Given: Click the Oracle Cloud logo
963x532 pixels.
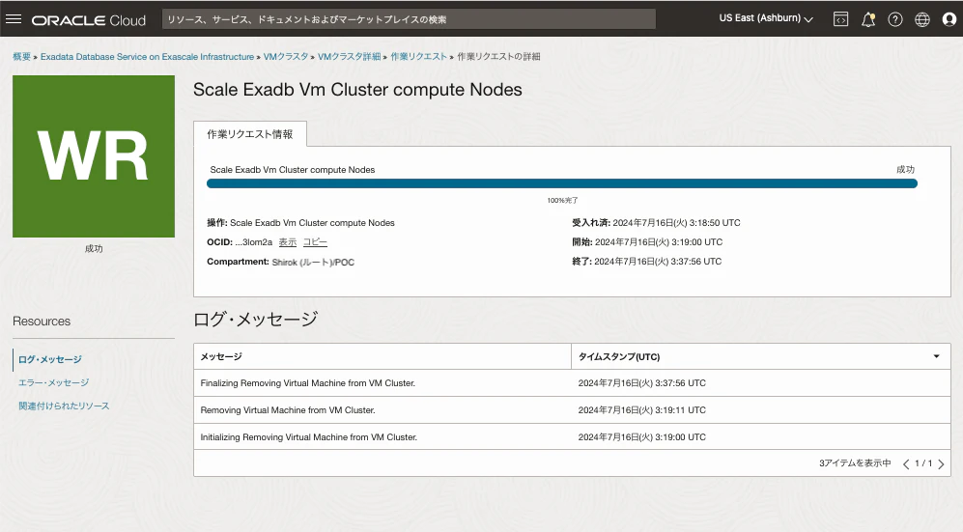Looking at the screenshot, I should [89, 20].
